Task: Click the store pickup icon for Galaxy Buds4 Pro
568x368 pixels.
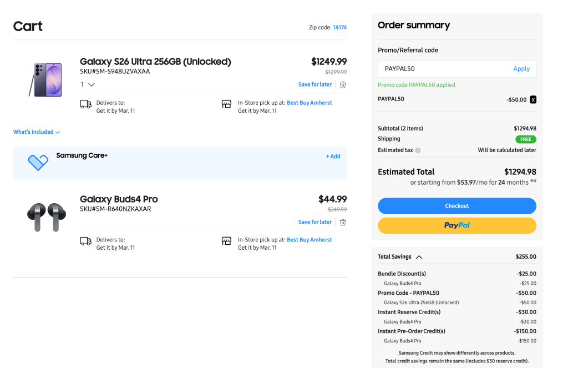Action: pyautogui.click(x=226, y=241)
